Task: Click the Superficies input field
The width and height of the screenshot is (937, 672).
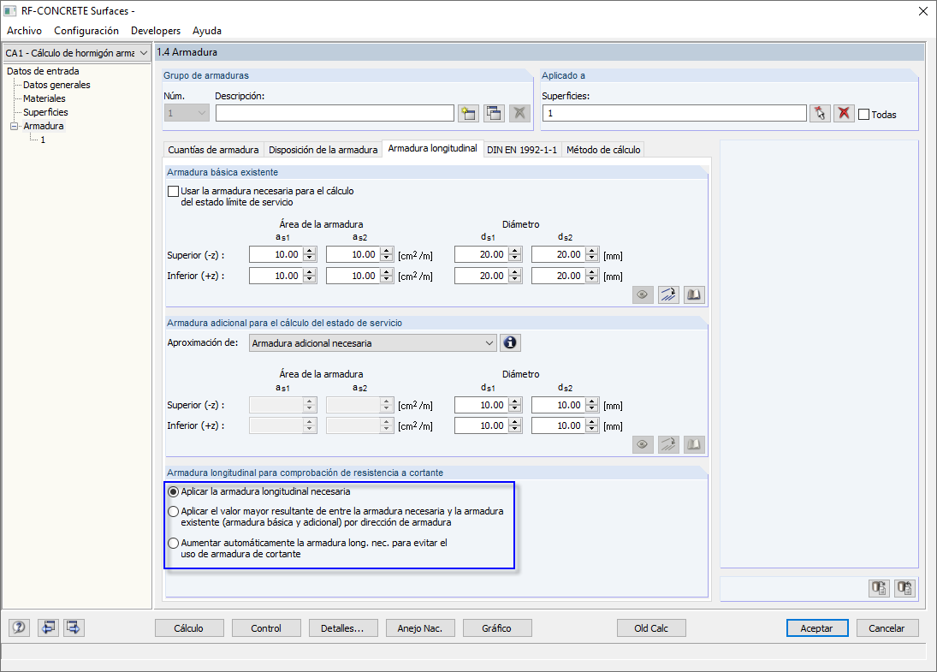Action: 674,113
